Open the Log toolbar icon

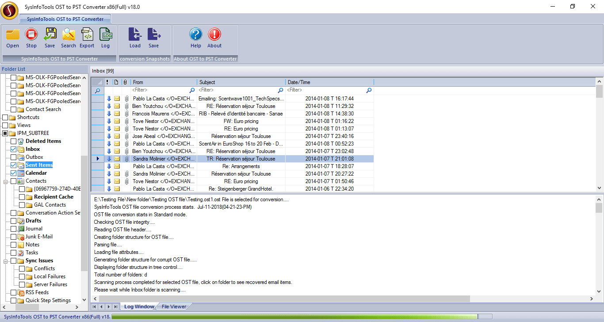106,34
